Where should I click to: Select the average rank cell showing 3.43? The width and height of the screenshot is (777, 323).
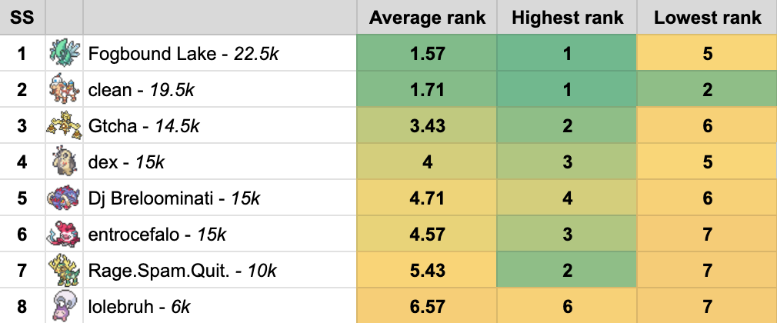(427, 125)
